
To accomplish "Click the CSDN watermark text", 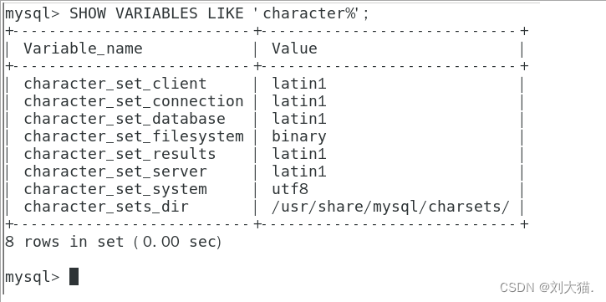I will [x=547, y=287].
